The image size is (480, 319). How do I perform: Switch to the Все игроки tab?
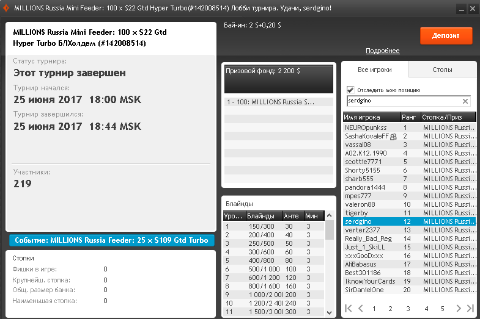[x=375, y=70]
